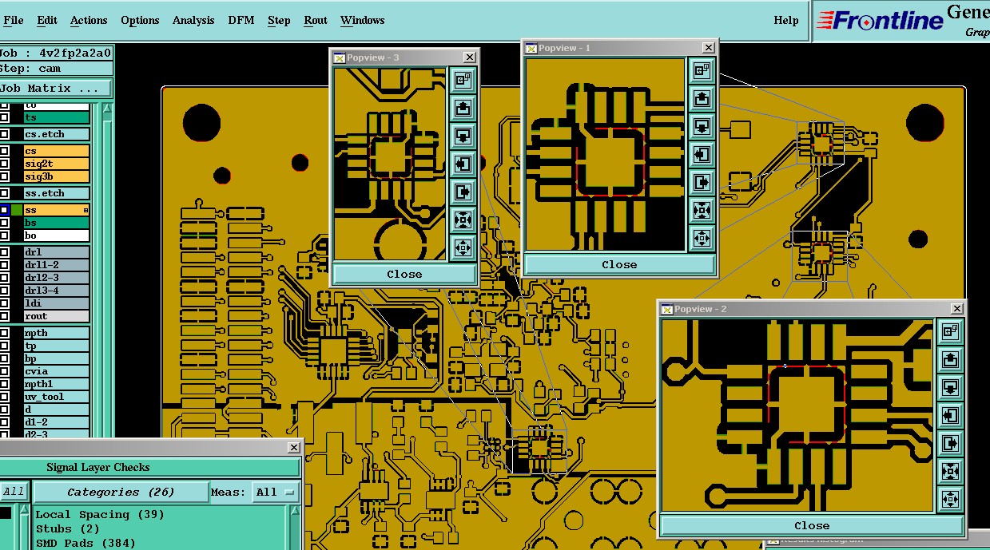The image size is (990, 550).
Task: Pan left in Popview - 3
Action: pos(463,164)
